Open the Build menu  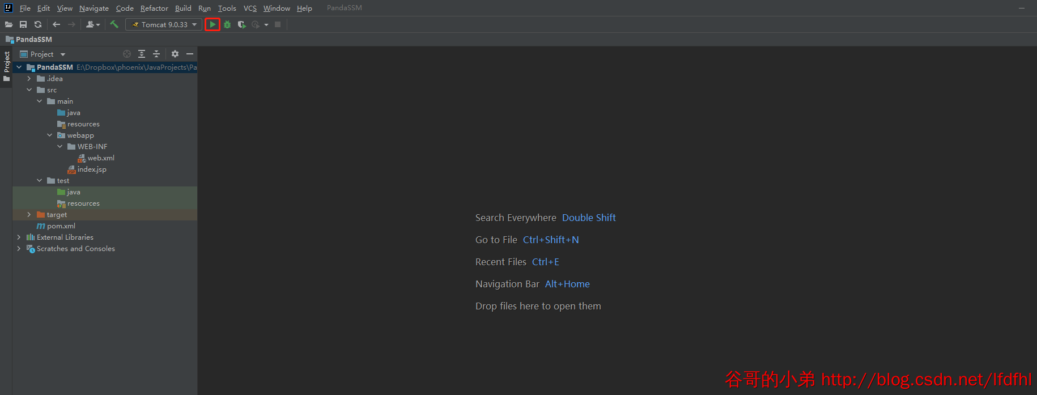pyautogui.click(x=183, y=8)
